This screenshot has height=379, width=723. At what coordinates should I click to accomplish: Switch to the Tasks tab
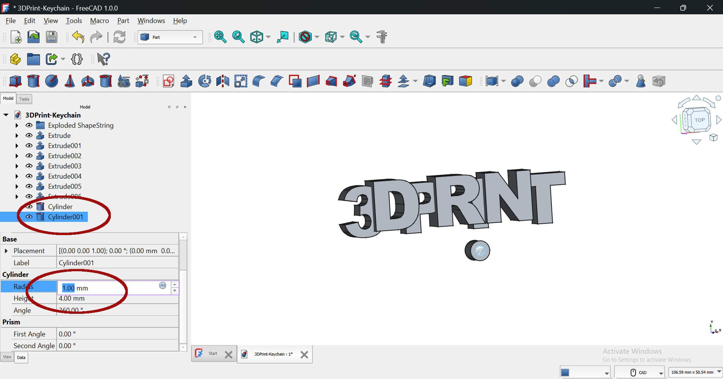click(24, 99)
